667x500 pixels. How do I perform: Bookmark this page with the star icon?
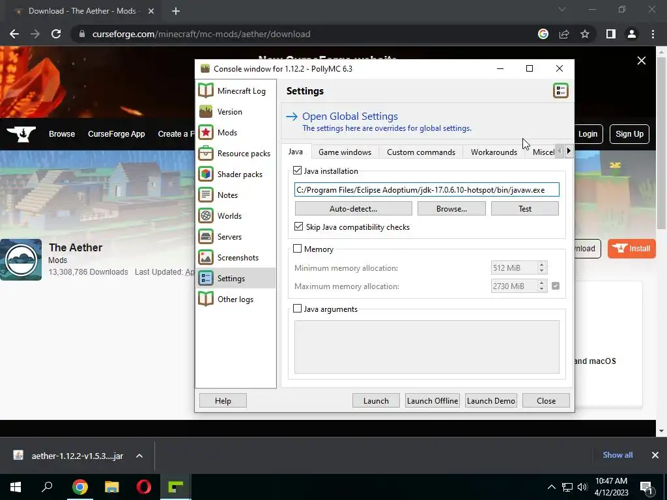(585, 34)
